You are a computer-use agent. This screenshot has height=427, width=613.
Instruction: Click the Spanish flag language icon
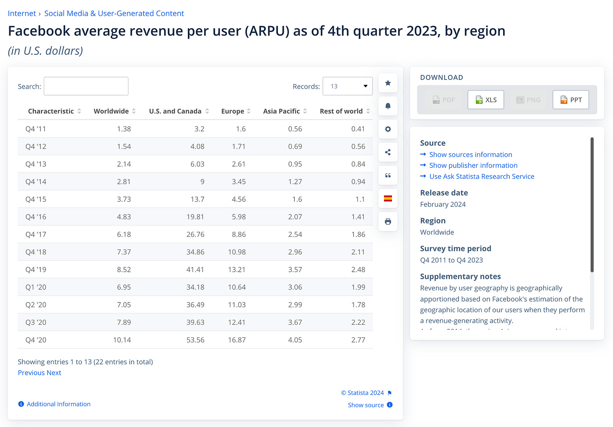point(388,199)
